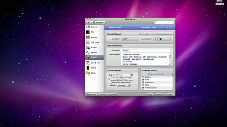Select Donate in the sidebar
This screenshot has width=227, height=127.
pos(95,73)
